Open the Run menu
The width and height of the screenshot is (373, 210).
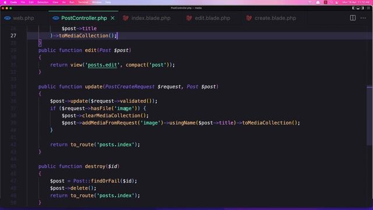tap(72, 2)
